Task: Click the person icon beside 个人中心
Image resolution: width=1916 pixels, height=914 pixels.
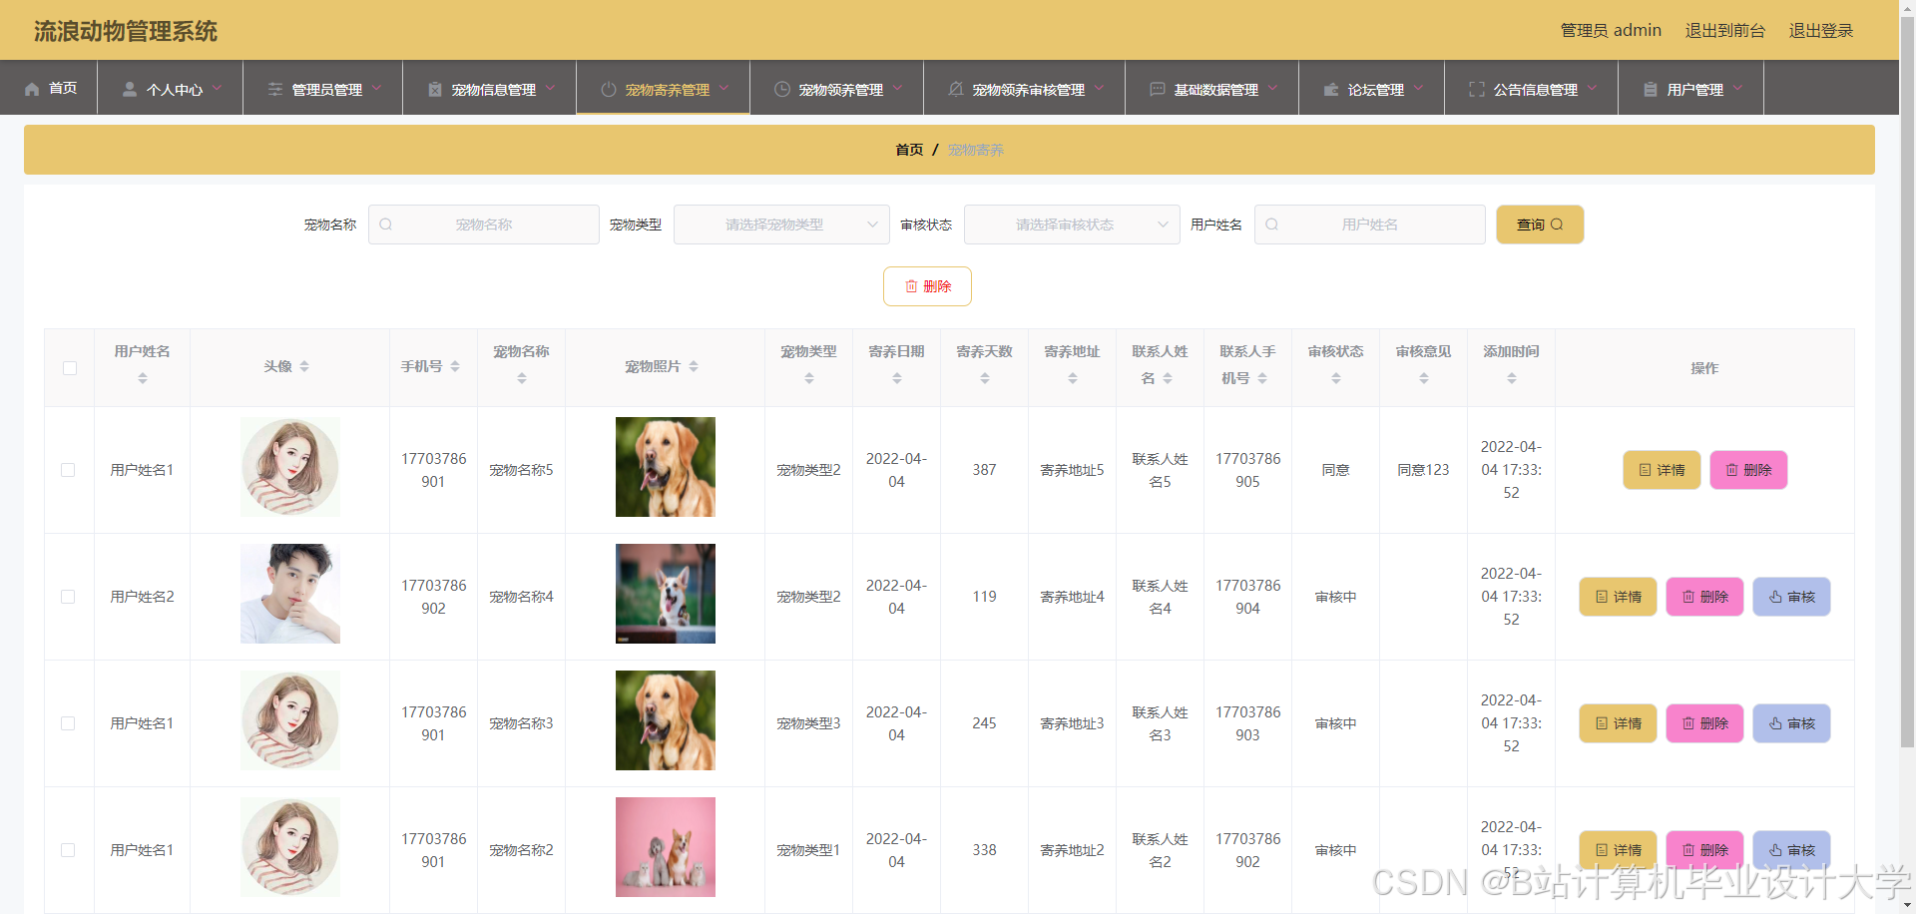Action: (x=130, y=89)
